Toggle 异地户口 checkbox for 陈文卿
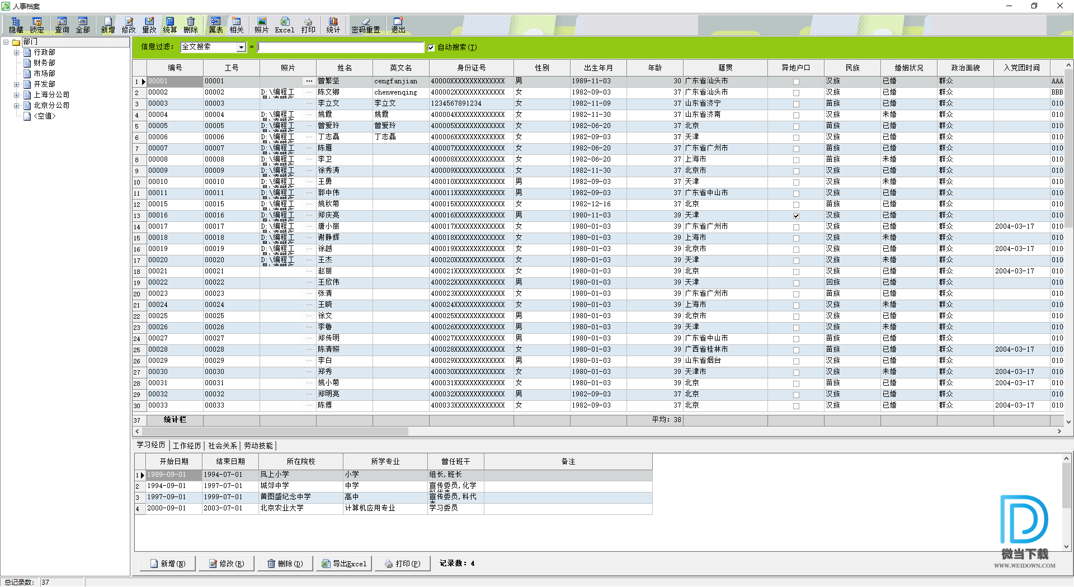The image size is (1074, 587). tap(796, 93)
